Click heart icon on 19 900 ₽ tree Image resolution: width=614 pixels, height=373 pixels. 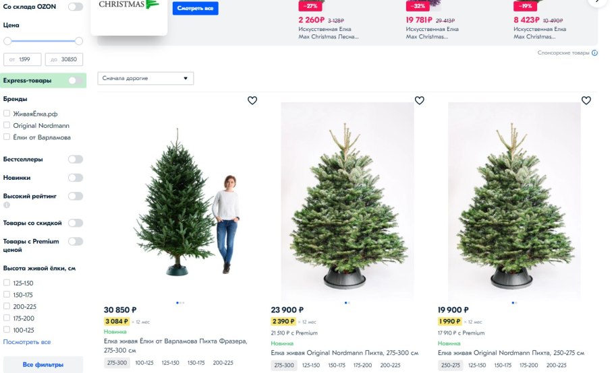(586, 100)
